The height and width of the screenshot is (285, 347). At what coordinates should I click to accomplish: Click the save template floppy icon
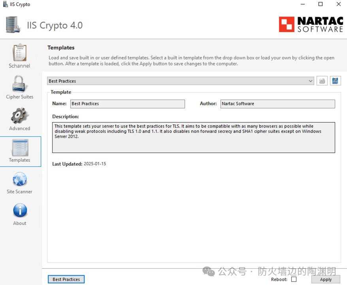[x=335, y=81]
